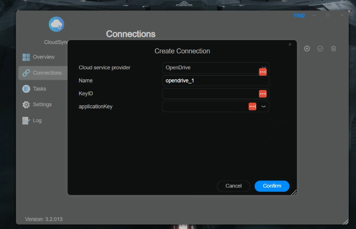Open the Help link
This screenshot has width=356, height=229.
tap(299, 15)
